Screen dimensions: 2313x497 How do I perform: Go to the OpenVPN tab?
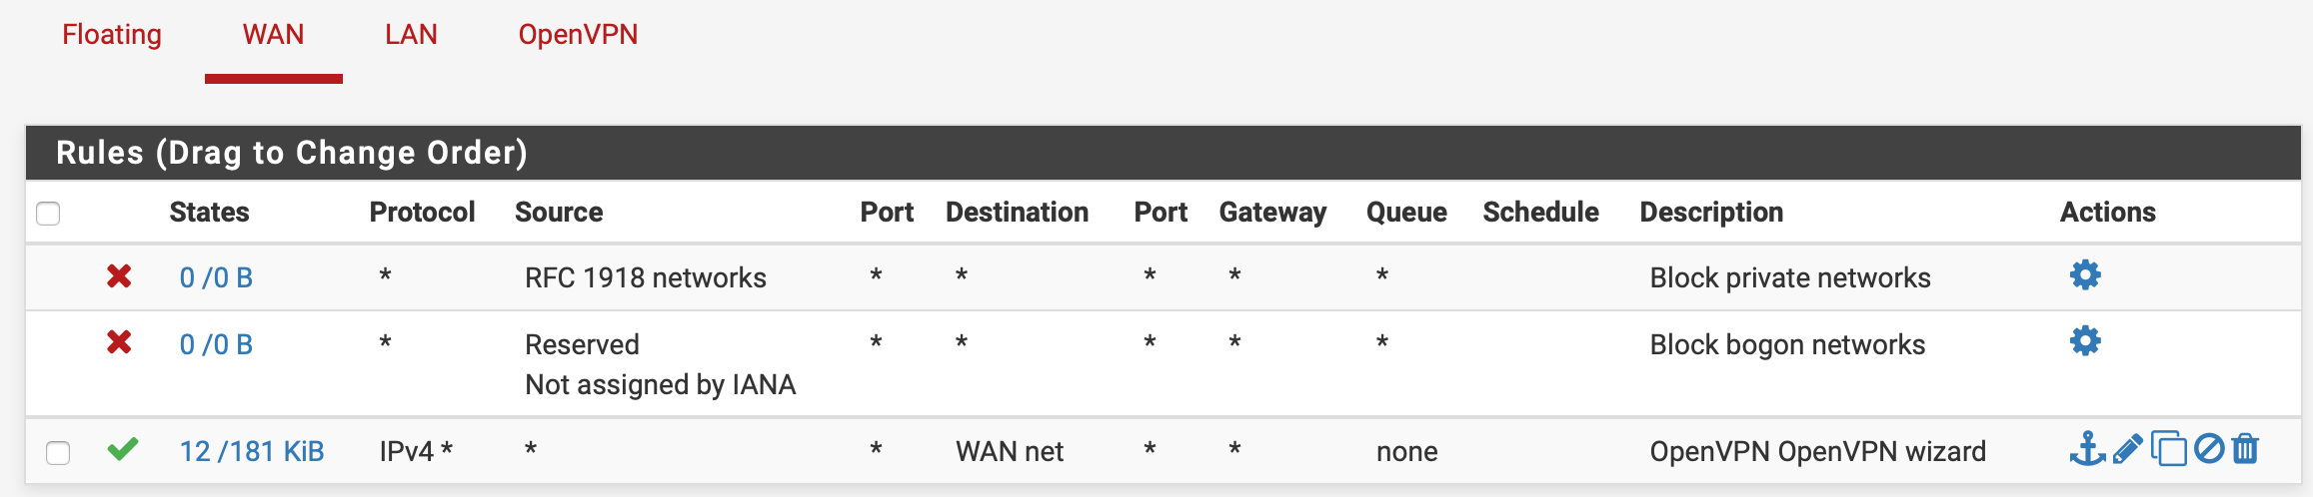[578, 35]
